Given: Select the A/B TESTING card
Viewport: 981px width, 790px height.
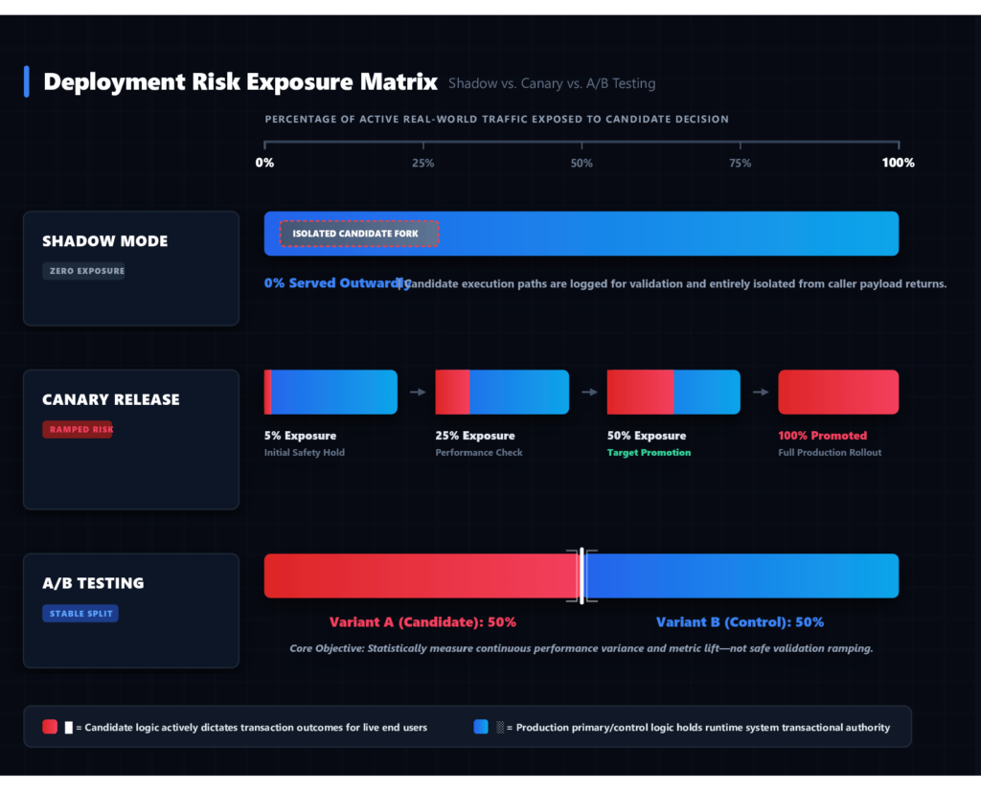Looking at the screenshot, I should click(131, 611).
